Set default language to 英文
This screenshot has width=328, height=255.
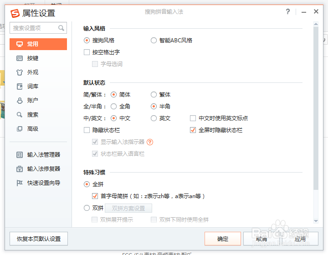pos(154,118)
